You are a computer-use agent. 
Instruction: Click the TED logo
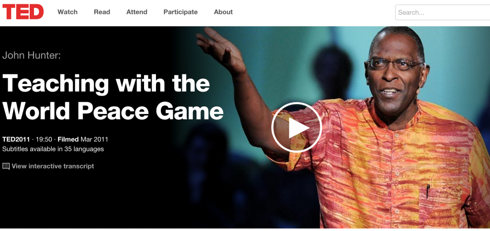tap(23, 12)
